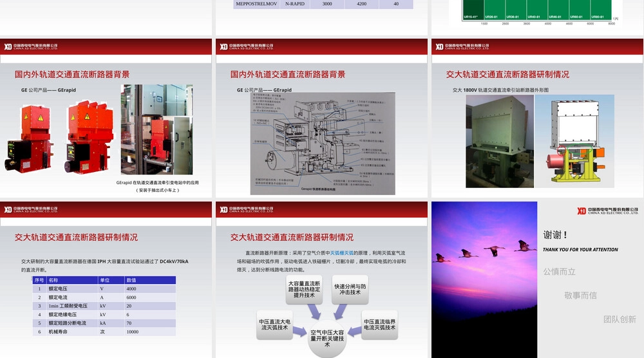Click the '谢谢！' heading on the last slide
Image resolution: width=644 pixels, height=358 pixels.
click(x=556, y=235)
